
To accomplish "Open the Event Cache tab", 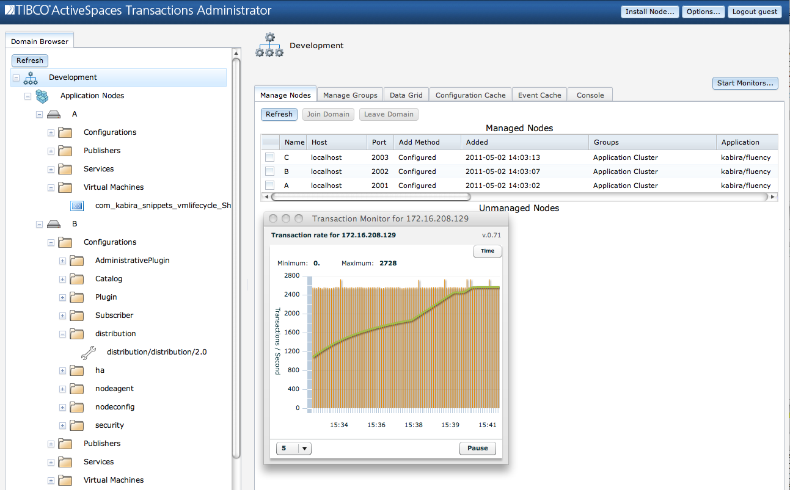I will click(x=539, y=95).
